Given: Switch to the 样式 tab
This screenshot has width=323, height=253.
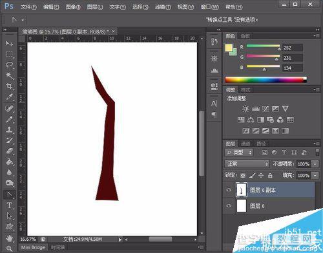Looking at the screenshot, I should coord(245,89).
